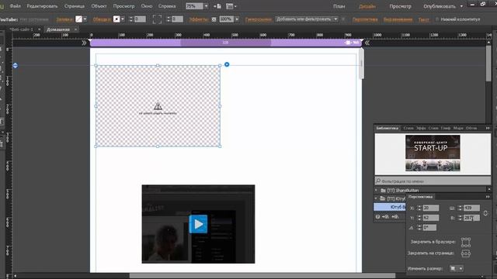Collapse the Перспектива panel with double arrow

click(488, 197)
